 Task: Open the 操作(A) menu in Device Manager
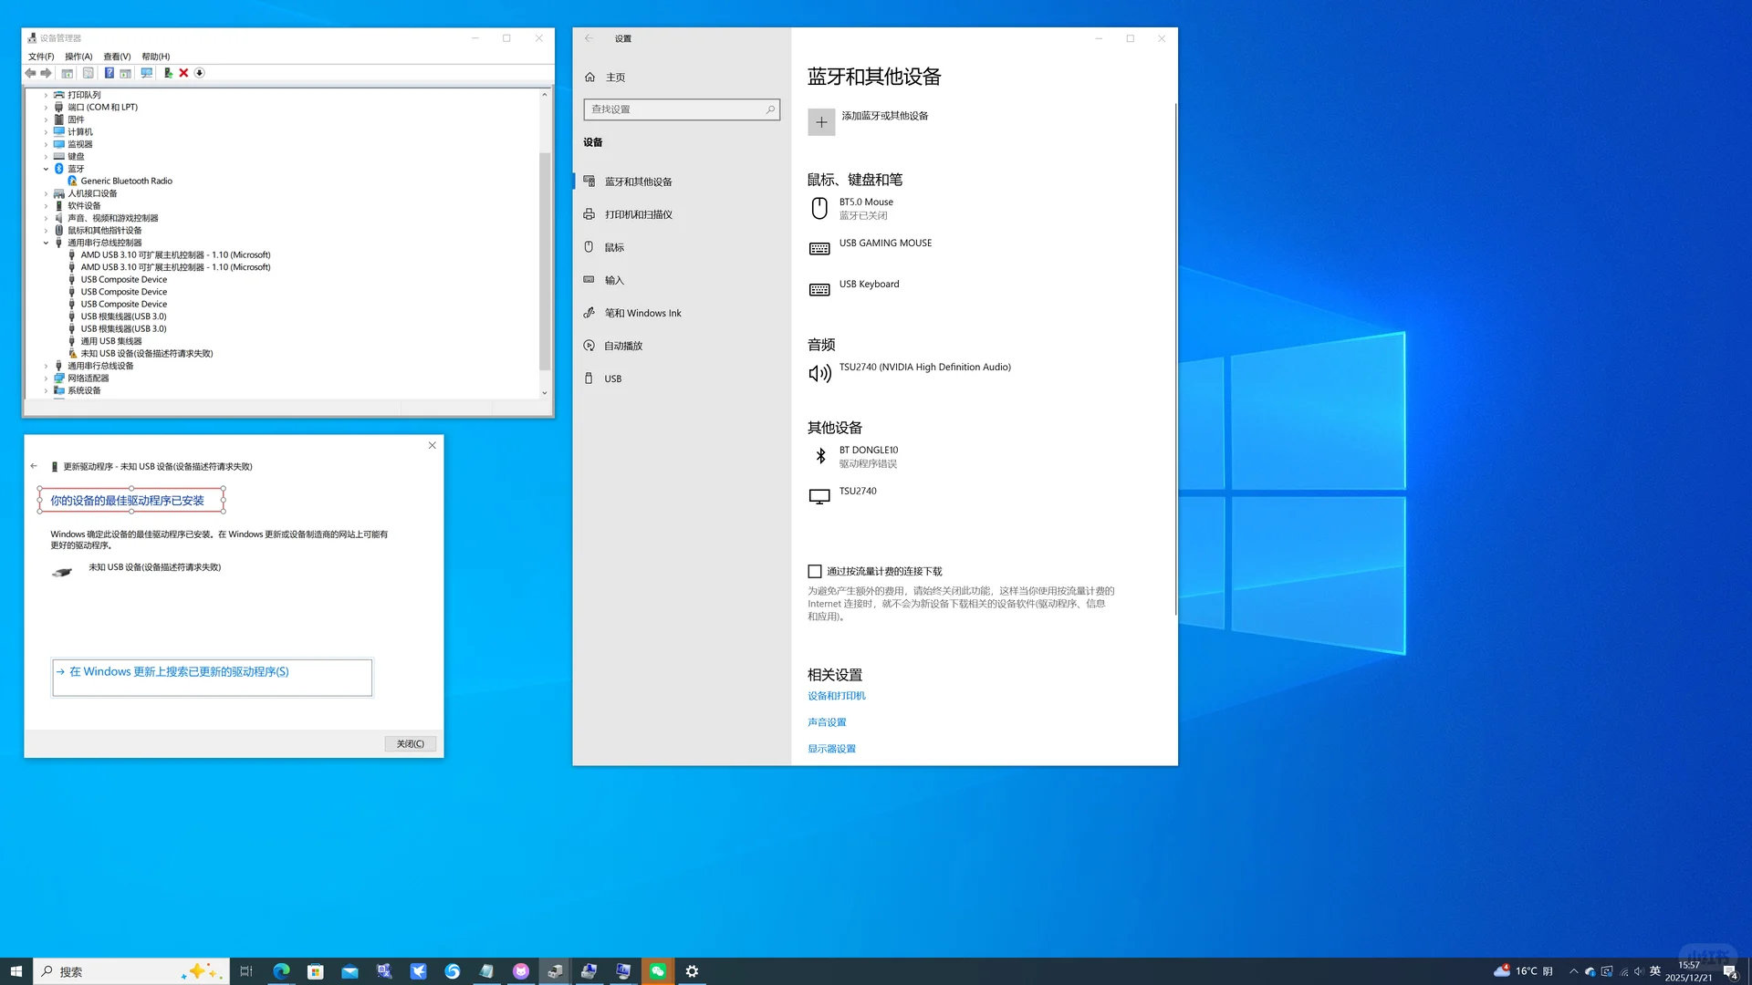[78, 56]
